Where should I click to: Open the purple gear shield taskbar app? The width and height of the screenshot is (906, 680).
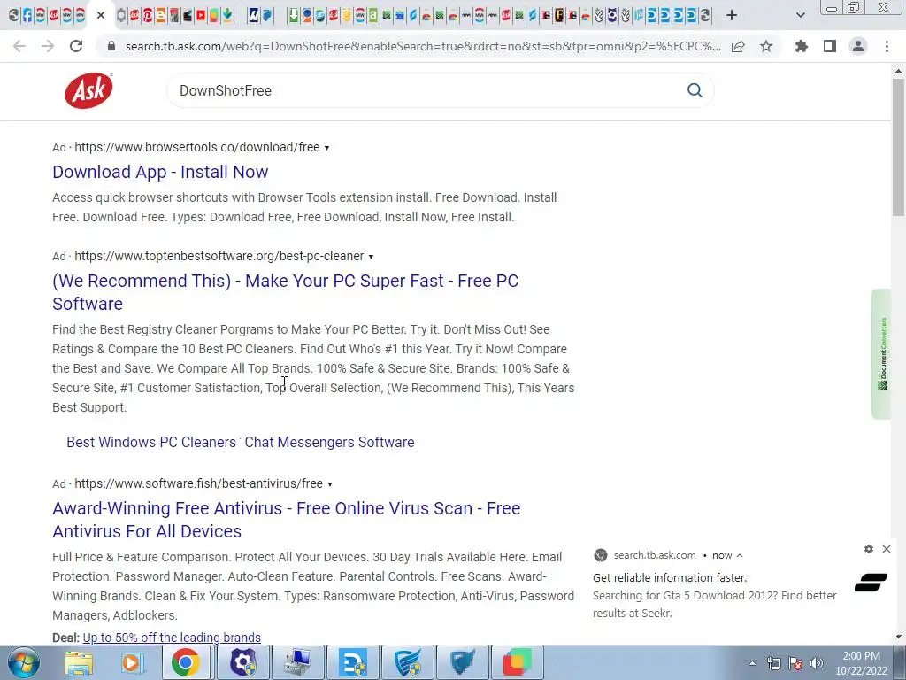pyautogui.click(x=243, y=662)
